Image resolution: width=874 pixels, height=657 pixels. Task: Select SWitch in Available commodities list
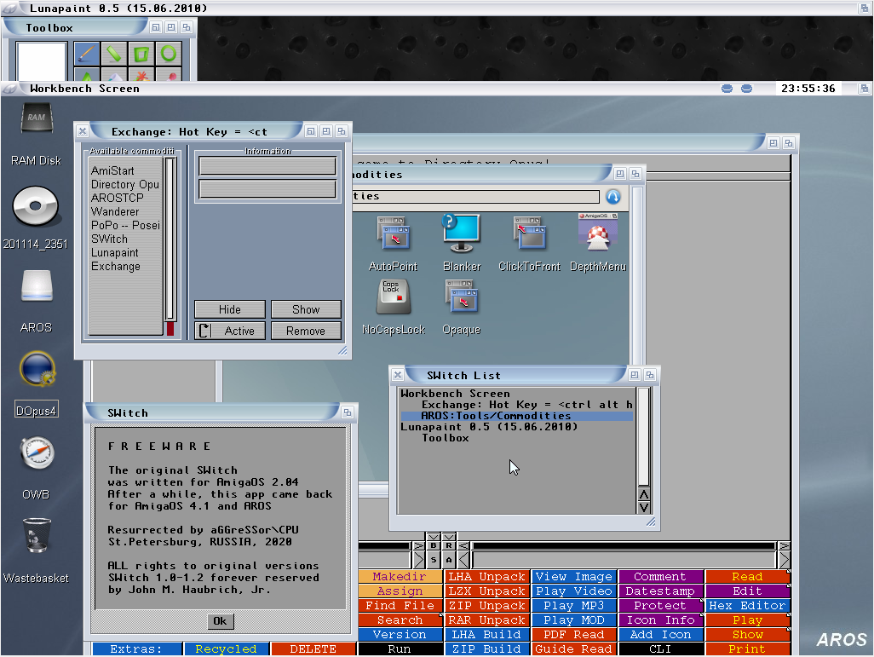125,239
